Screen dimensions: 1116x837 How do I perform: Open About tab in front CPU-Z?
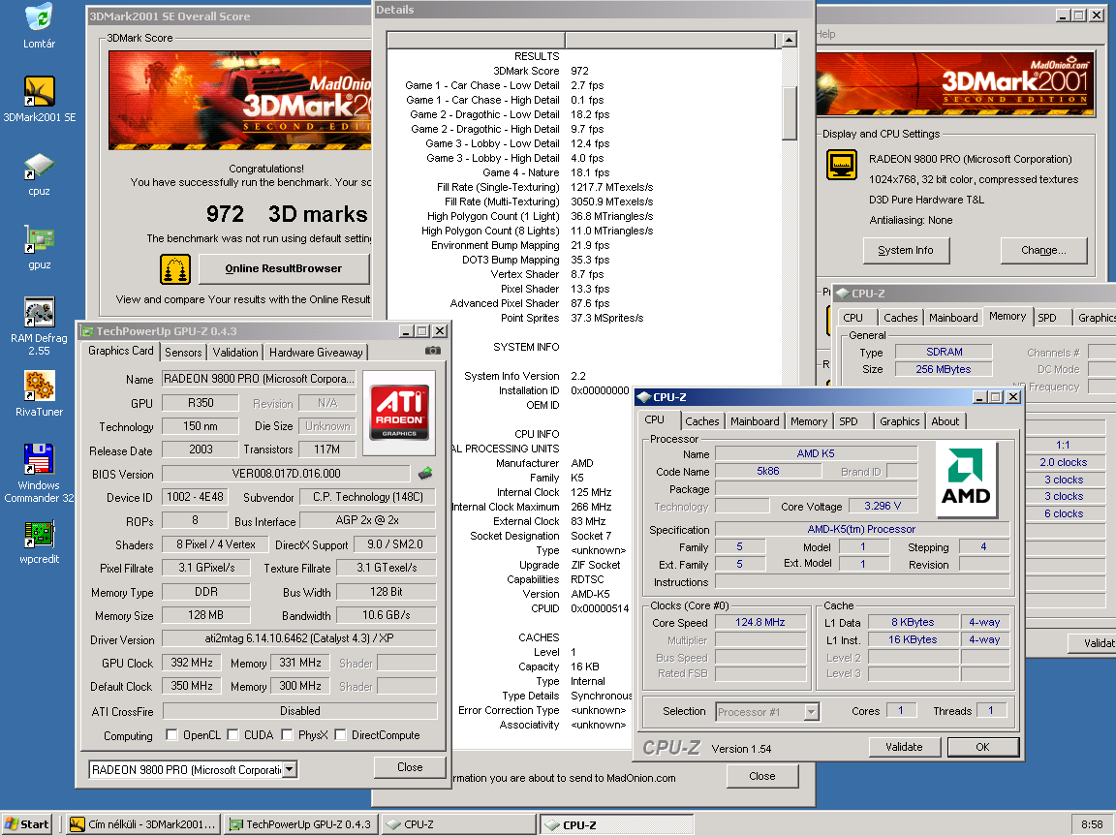[x=945, y=421]
